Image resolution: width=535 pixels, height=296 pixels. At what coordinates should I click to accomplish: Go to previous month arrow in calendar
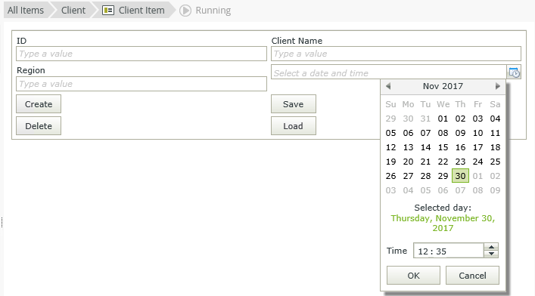pos(388,86)
